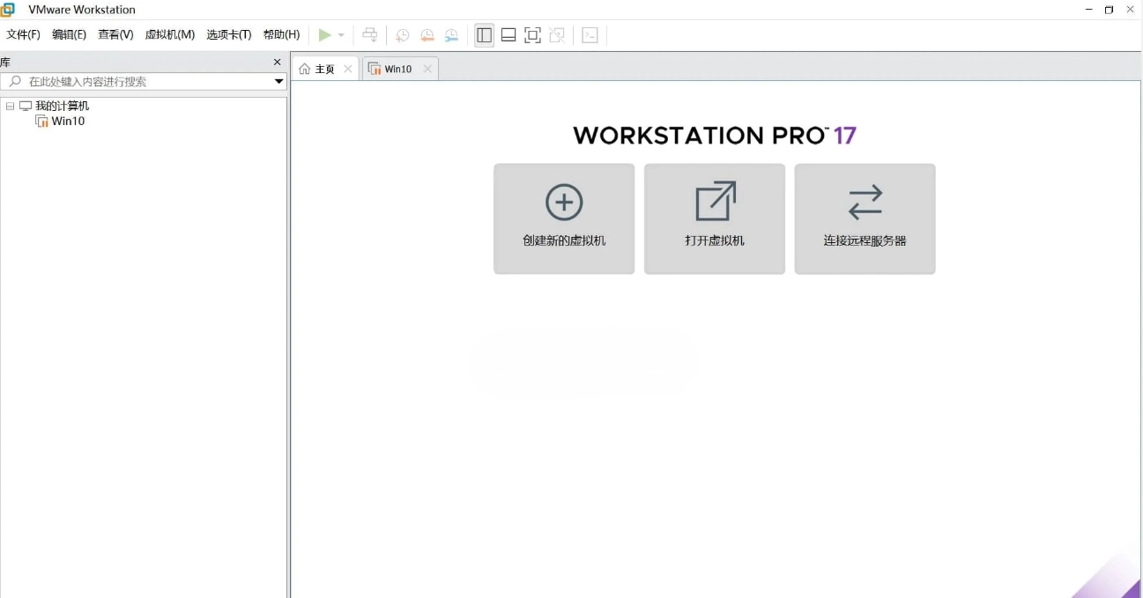Image resolution: width=1143 pixels, height=598 pixels.
Task: Click the library search input field
Action: click(x=144, y=81)
